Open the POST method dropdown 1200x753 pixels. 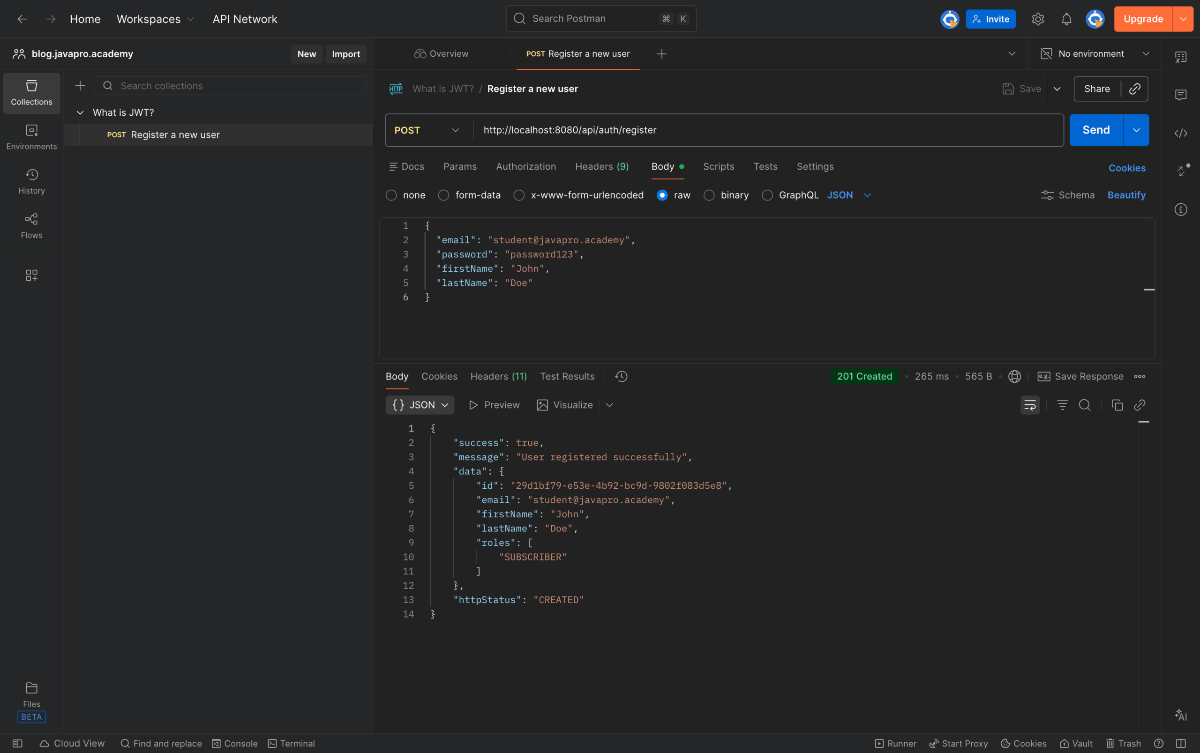[427, 130]
